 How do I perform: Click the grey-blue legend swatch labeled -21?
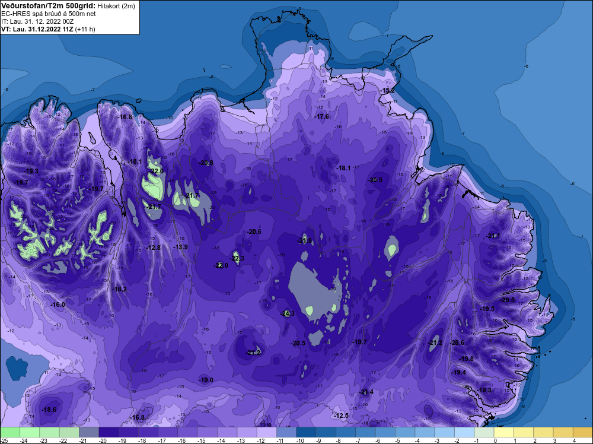pyautogui.click(x=89, y=432)
